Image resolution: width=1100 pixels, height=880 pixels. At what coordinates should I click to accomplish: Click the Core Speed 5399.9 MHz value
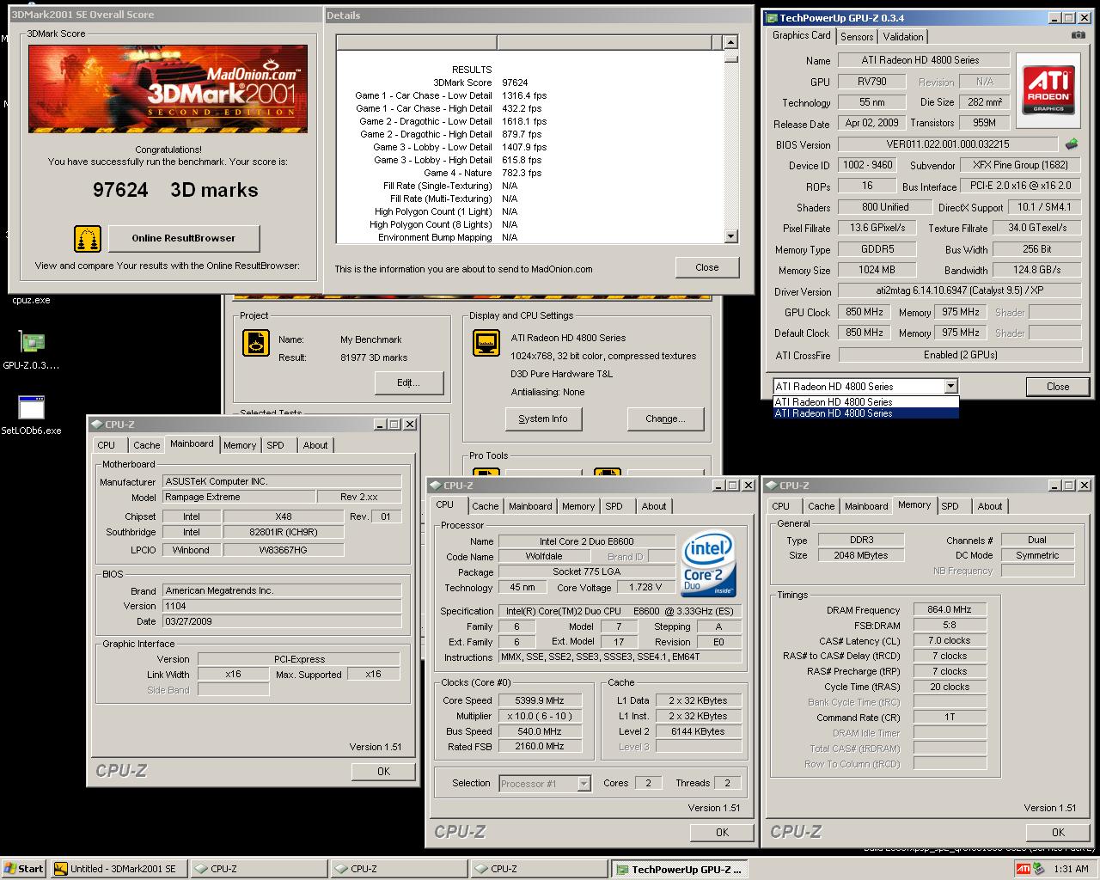(x=540, y=700)
